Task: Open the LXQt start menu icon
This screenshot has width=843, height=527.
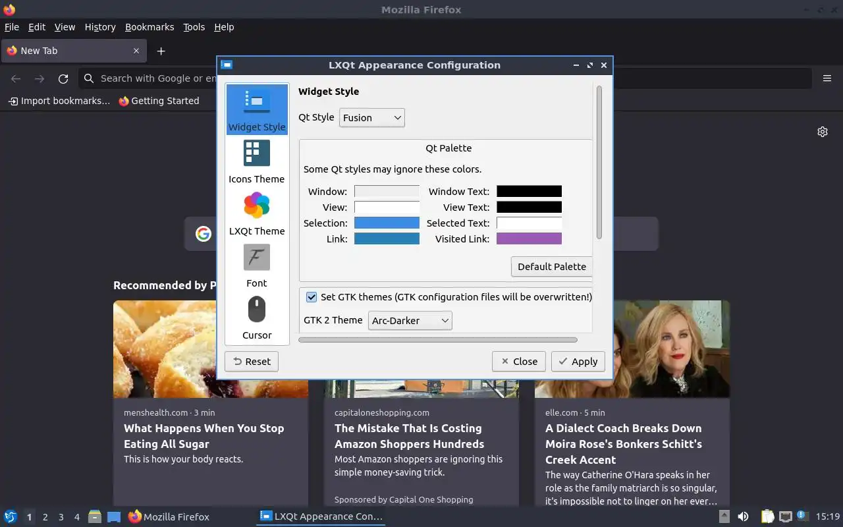Action: coord(11,516)
